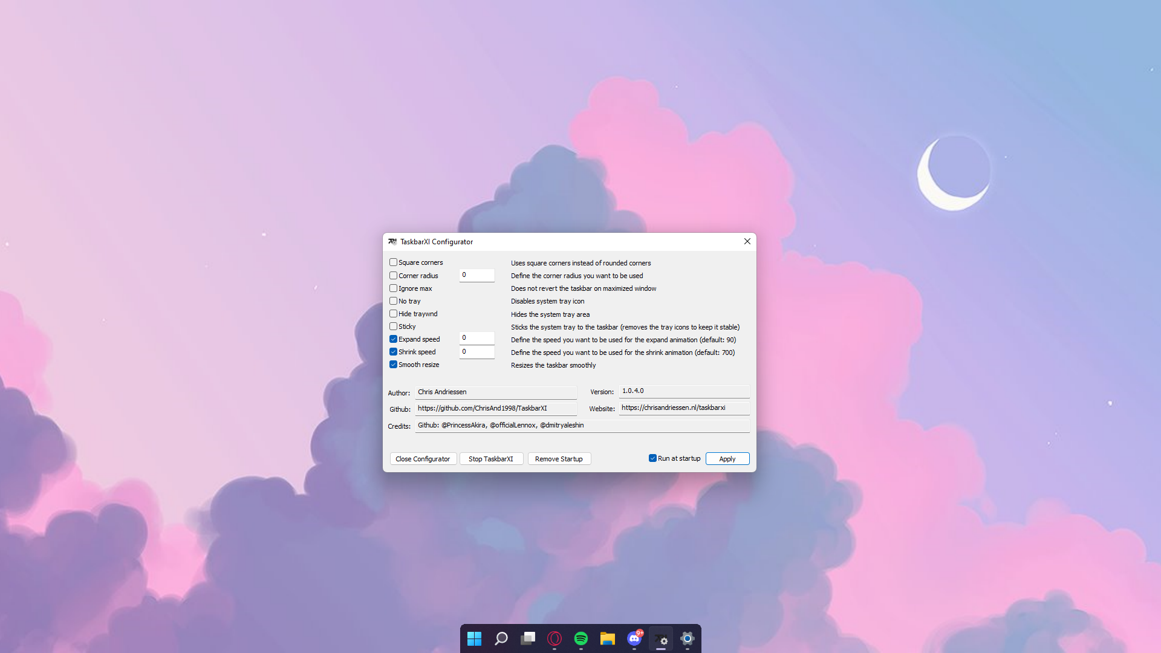Enable the Hide traywnd option
The height and width of the screenshot is (653, 1161).
click(393, 313)
